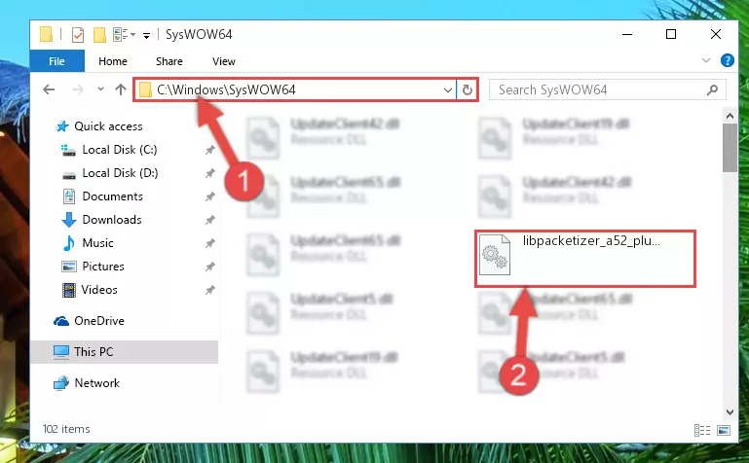
Task: Click the pin icon next to Documents
Action: pyautogui.click(x=209, y=196)
